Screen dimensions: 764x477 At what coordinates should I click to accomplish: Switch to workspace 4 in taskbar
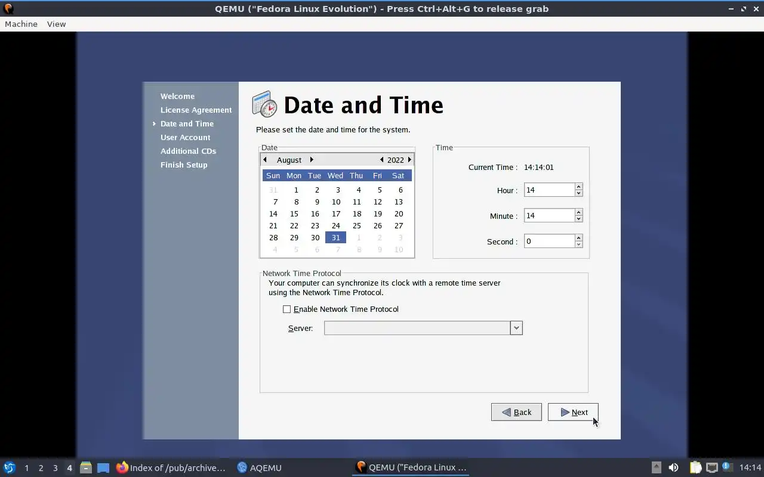click(69, 468)
